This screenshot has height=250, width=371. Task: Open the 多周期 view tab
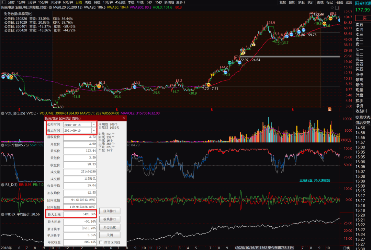tap(169, 2)
